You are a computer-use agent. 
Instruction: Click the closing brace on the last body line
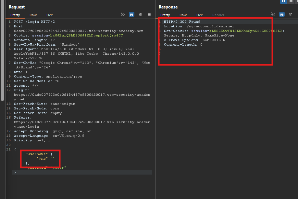point(15,172)
